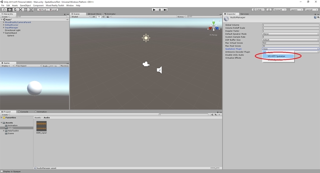Click the Persp projection label
Screen dimensions: 320x173
click(213, 35)
